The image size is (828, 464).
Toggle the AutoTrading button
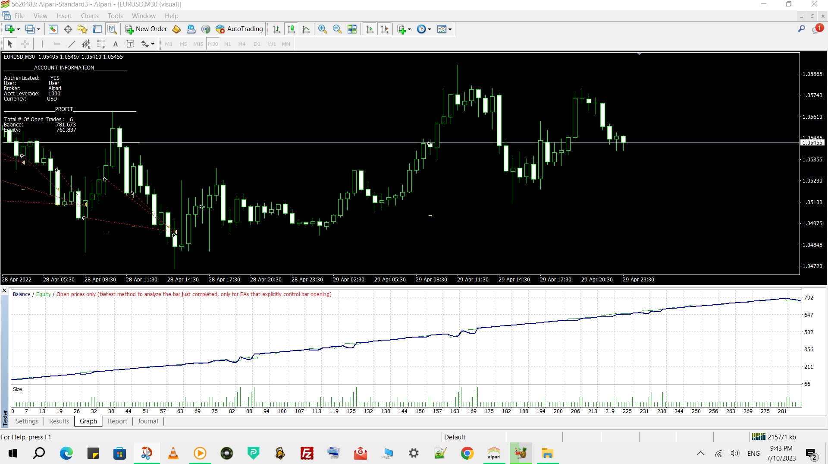(x=239, y=29)
